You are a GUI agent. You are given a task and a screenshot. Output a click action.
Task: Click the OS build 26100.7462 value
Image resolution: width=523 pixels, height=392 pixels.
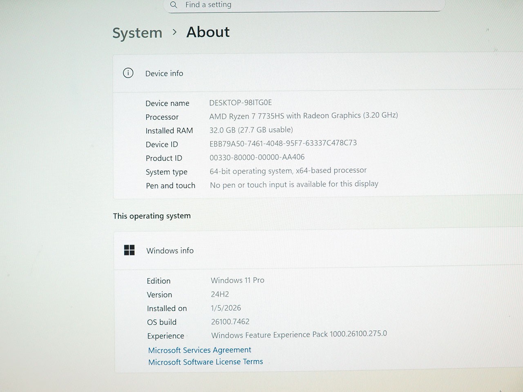click(x=230, y=322)
